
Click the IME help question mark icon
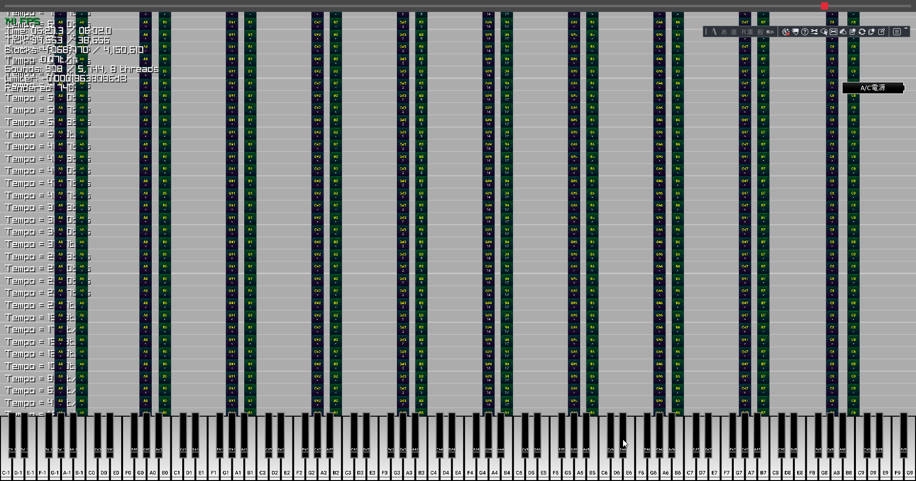(805, 32)
